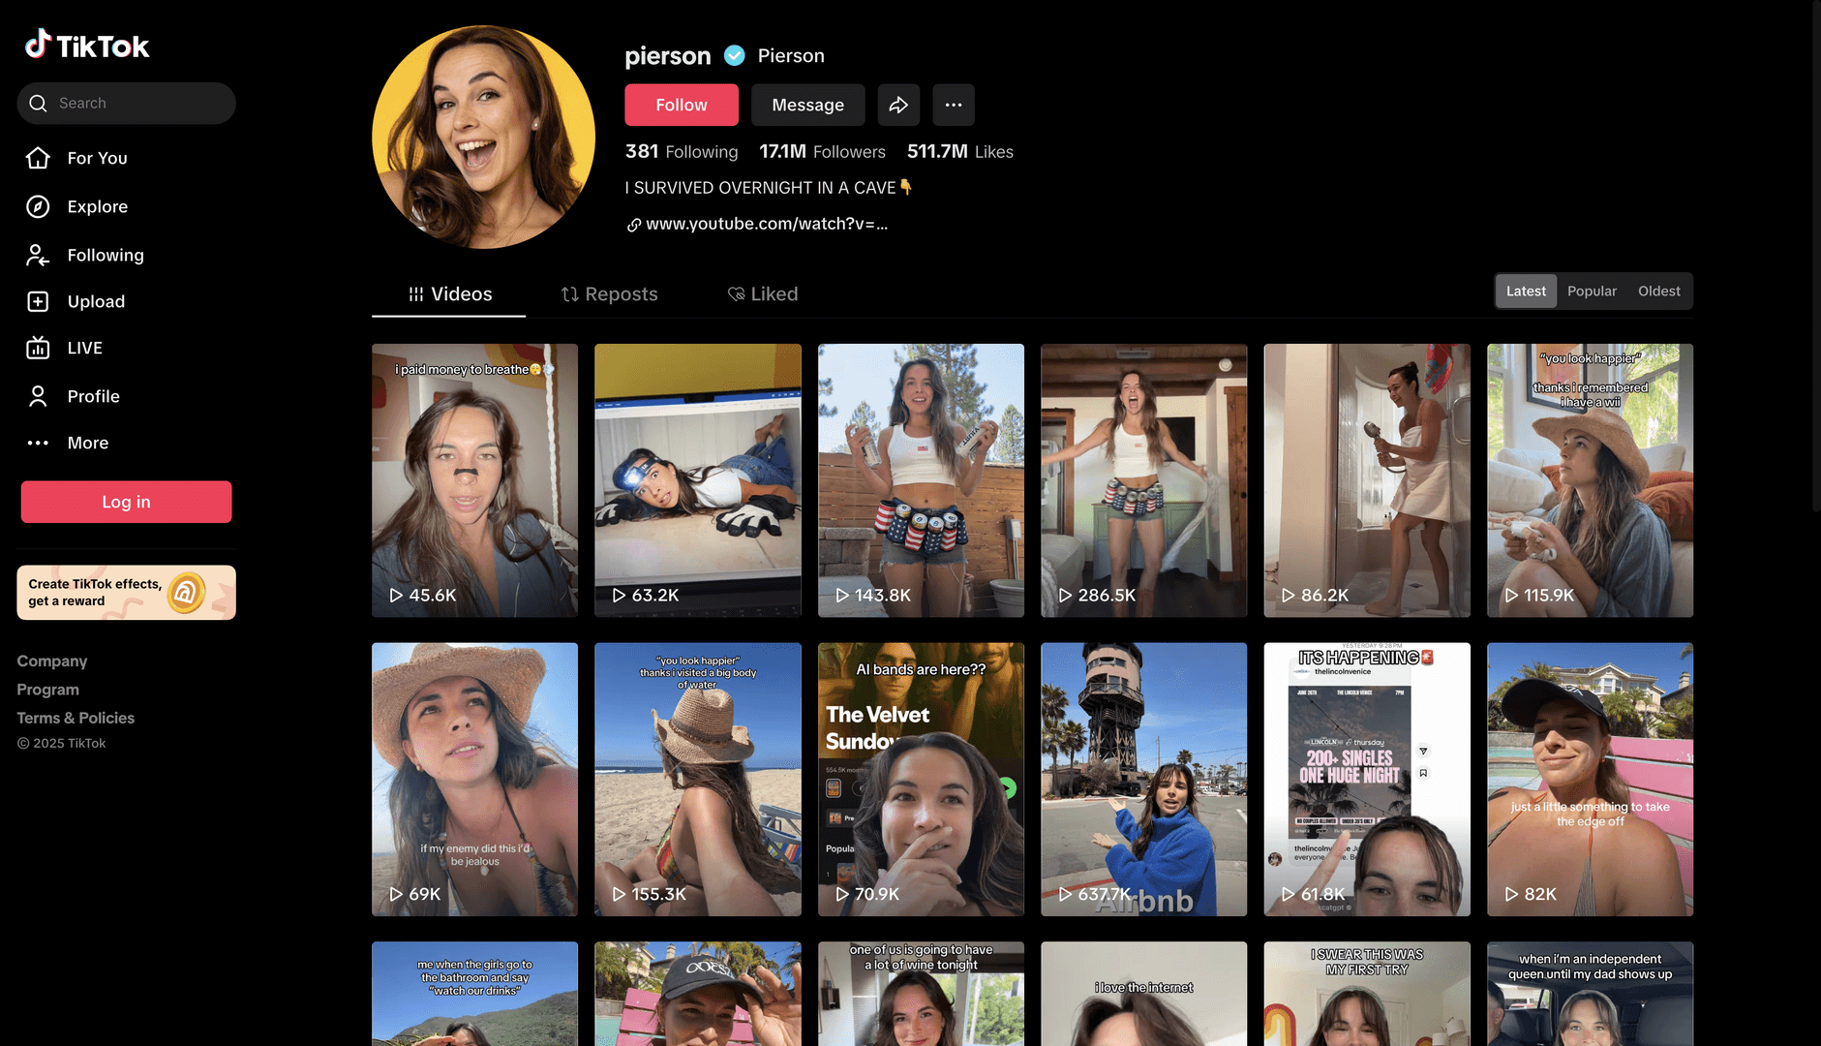Go to the Upload page

tap(95, 301)
